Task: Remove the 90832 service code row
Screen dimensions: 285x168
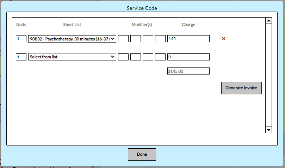Action: click(224, 39)
